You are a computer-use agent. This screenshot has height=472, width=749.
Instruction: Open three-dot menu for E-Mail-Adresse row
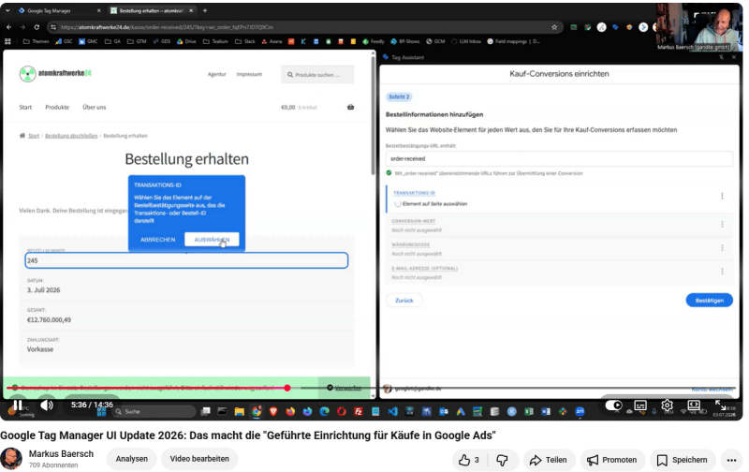722,271
